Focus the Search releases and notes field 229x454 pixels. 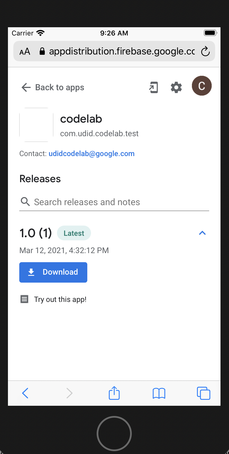[119, 202]
